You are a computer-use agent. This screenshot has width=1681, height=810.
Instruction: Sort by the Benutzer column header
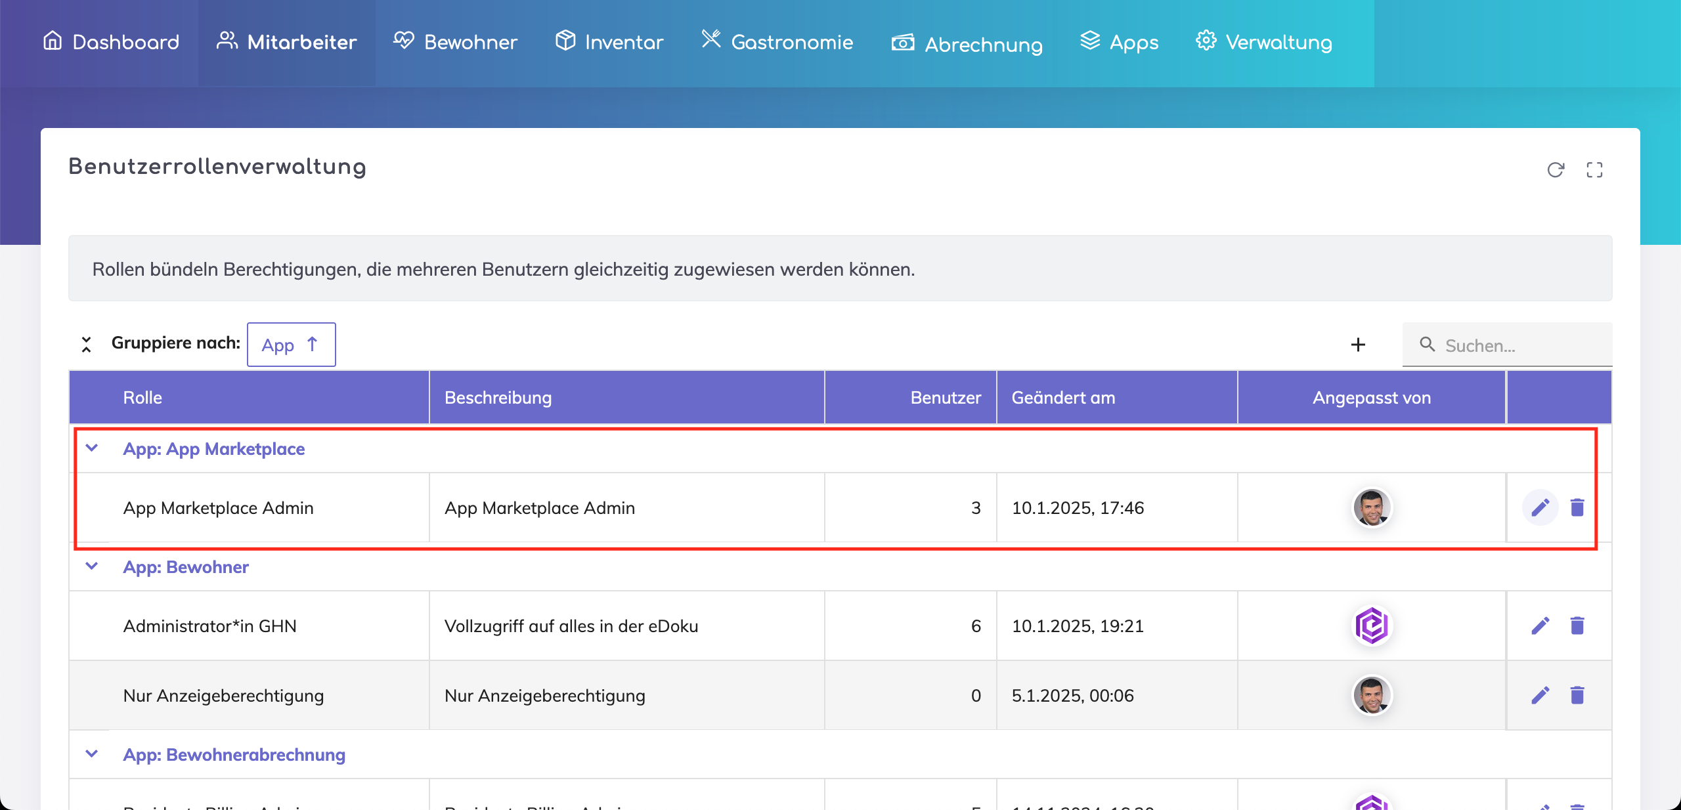coord(945,398)
